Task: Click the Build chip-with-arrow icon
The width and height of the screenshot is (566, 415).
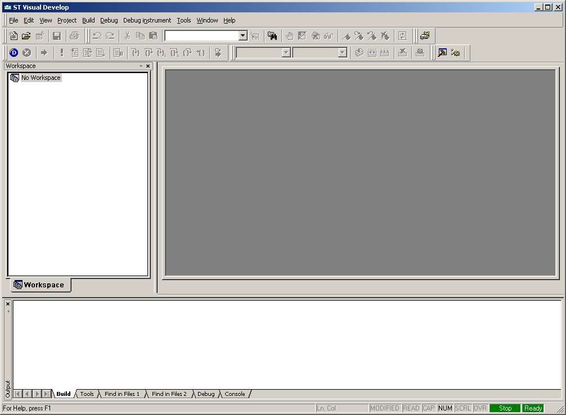Action: 372,53
